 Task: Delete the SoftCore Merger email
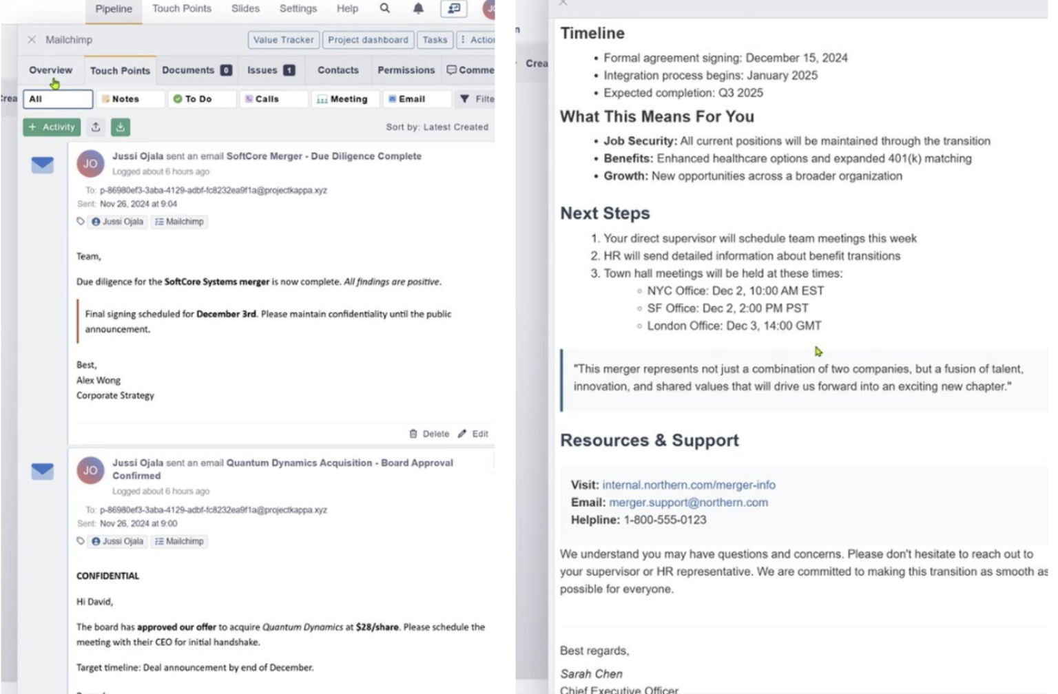(x=429, y=434)
